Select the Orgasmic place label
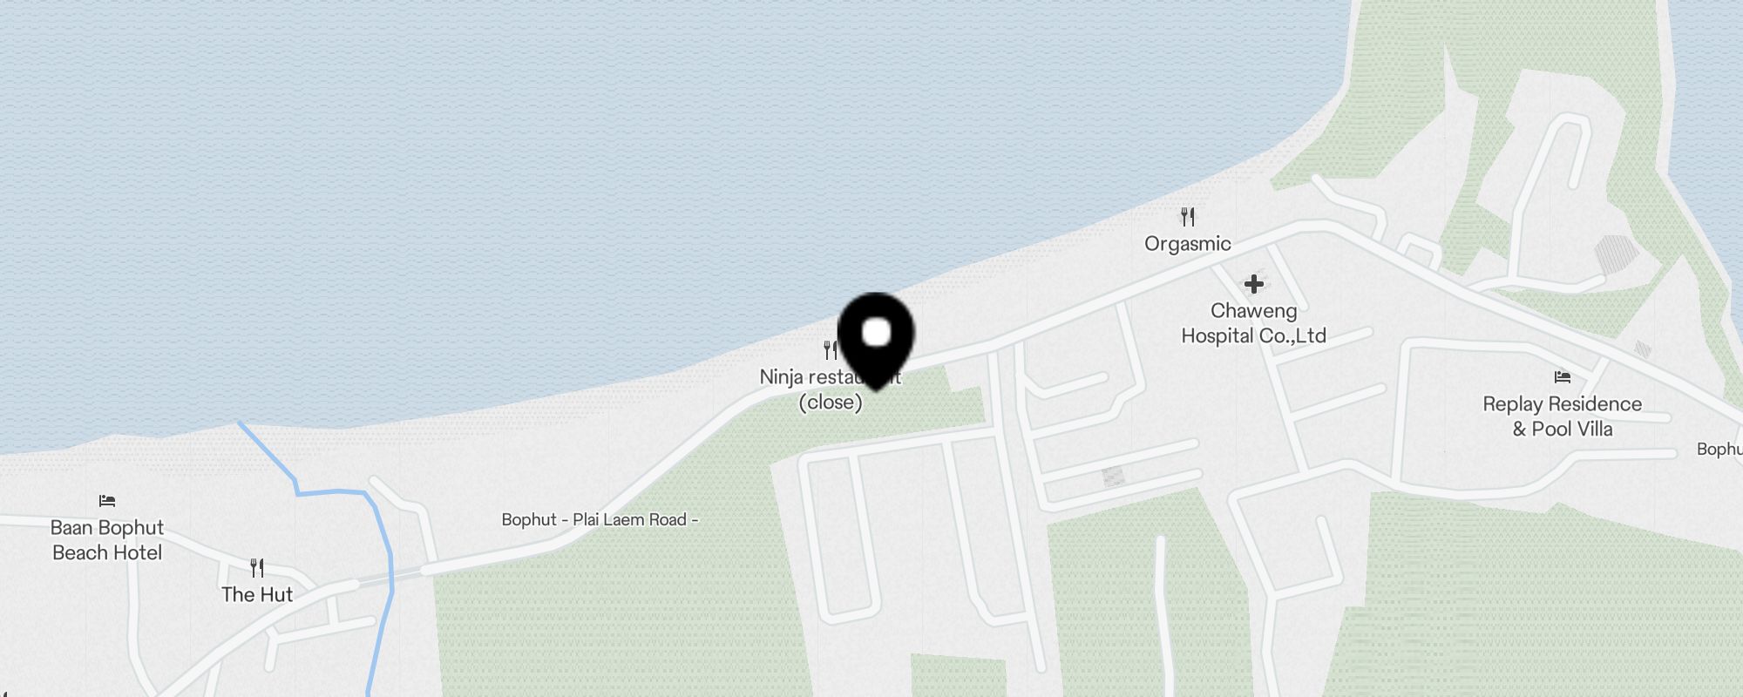 click(1188, 244)
